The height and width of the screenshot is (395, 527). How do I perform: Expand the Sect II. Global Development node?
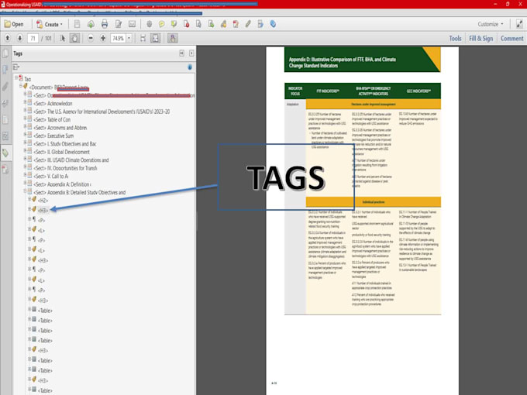(26, 150)
